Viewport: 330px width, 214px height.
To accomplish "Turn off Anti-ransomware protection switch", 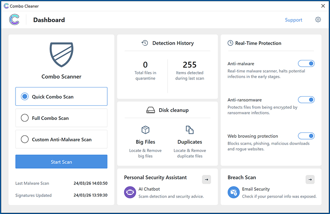I will (x=306, y=100).
